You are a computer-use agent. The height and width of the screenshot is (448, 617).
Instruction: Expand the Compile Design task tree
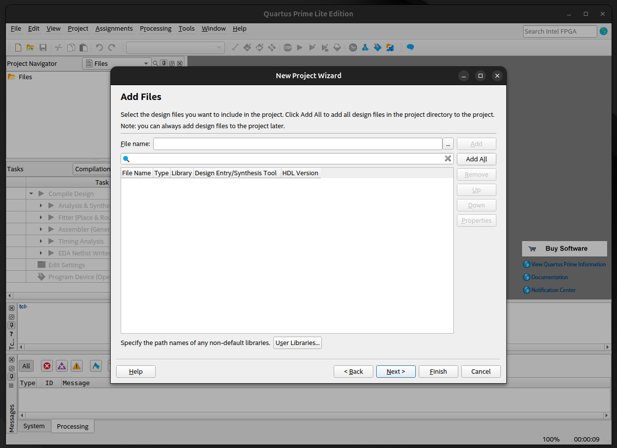(x=31, y=194)
